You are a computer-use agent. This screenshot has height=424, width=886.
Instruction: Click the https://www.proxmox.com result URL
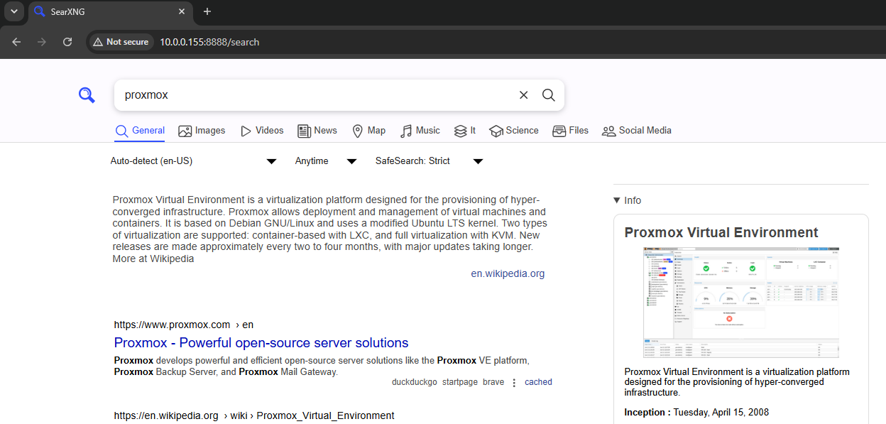(184, 325)
